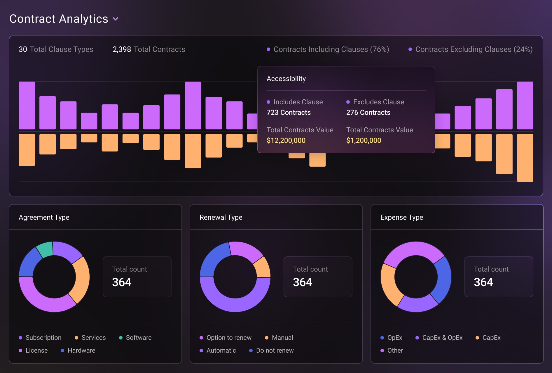Image resolution: width=552 pixels, height=373 pixels.
Task: Click the Other expense legend item
Action: pos(392,350)
